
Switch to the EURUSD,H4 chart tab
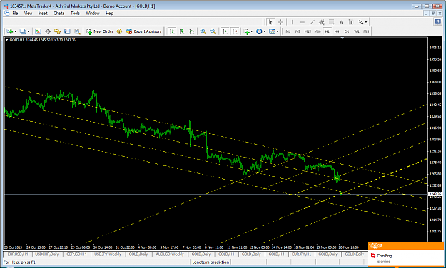point(18,254)
